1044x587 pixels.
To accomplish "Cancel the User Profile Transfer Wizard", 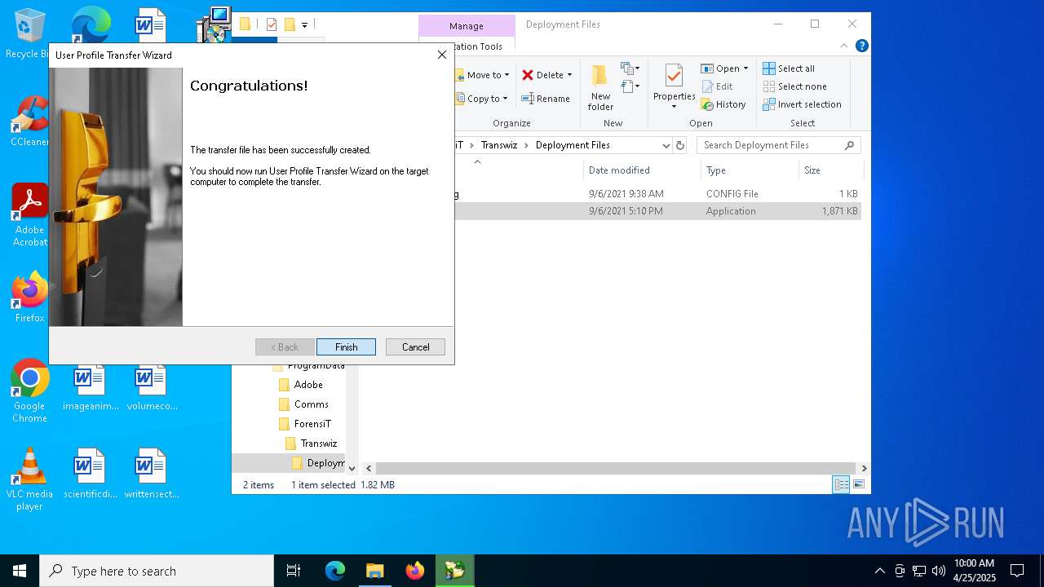I will (x=415, y=346).
